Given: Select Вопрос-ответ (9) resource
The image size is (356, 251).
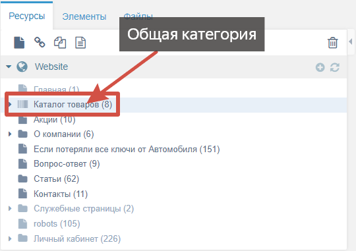Looking at the screenshot, I should [67, 164].
